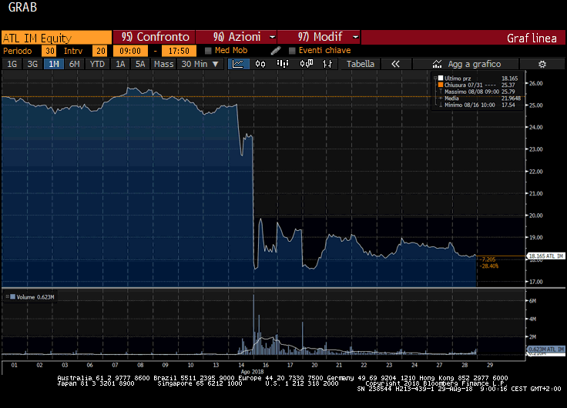The height and width of the screenshot is (408, 567).
Task: Expand the 97) Modif dropdown
Action: (x=319, y=37)
